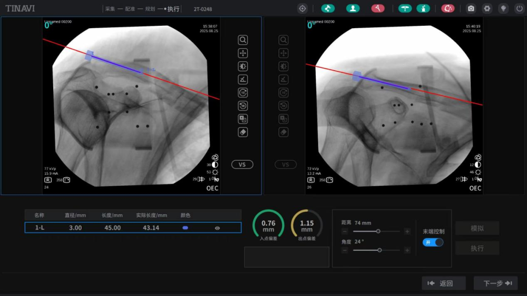The width and height of the screenshot is (527, 296).
Task: Select the angle measurement tool in left toolbar
Action: 243,79
